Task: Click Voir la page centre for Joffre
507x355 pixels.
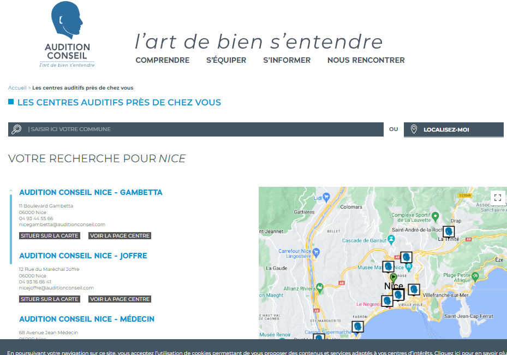Action: [x=120, y=299]
